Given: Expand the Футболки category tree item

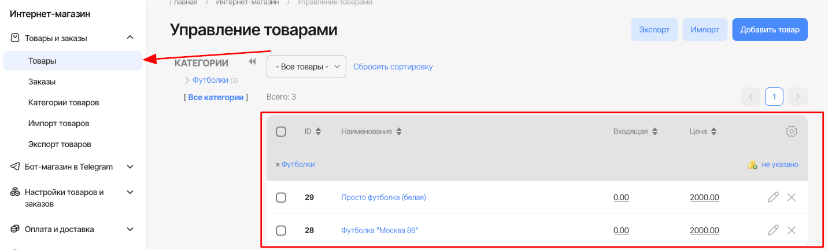Looking at the screenshot, I should (x=187, y=80).
